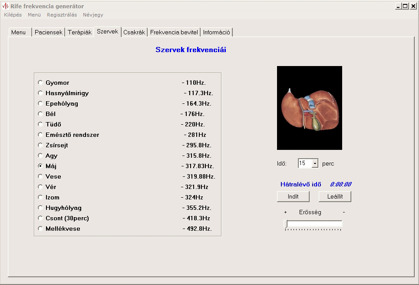
Task: Open the Frekvencia bevitel tab
Action: 174,32
